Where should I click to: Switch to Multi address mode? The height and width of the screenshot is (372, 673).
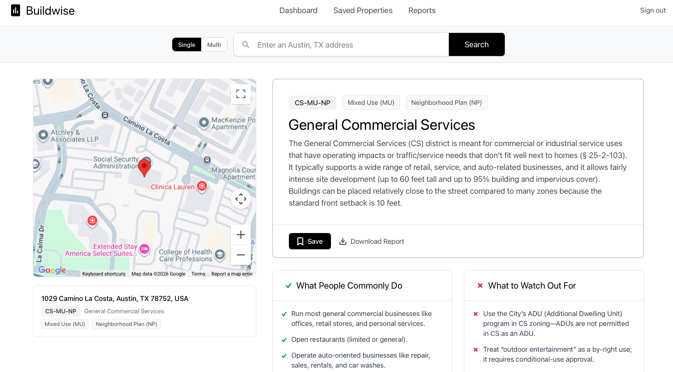[x=214, y=45]
